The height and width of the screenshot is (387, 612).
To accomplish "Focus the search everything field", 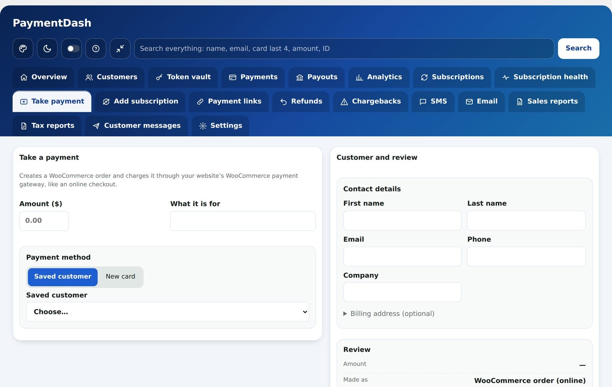I will click(344, 49).
